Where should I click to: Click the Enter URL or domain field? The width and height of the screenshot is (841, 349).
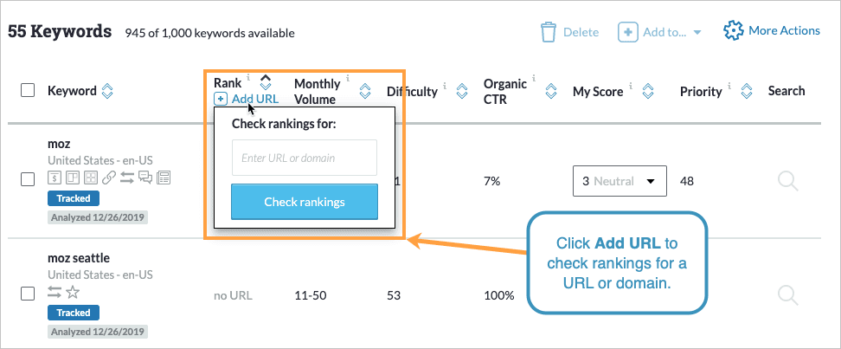pyautogui.click(x=305, y=158)
